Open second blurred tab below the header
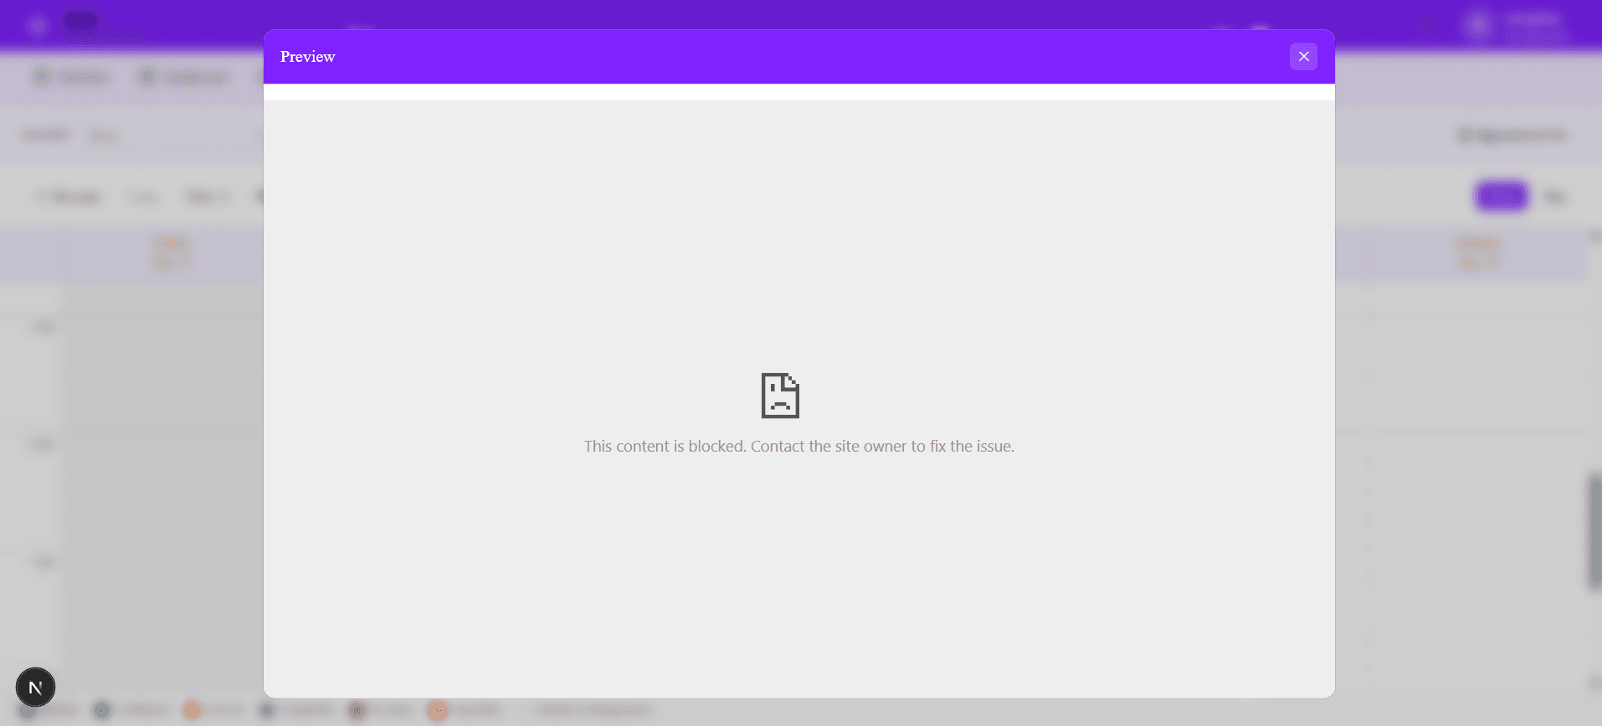 184,77
